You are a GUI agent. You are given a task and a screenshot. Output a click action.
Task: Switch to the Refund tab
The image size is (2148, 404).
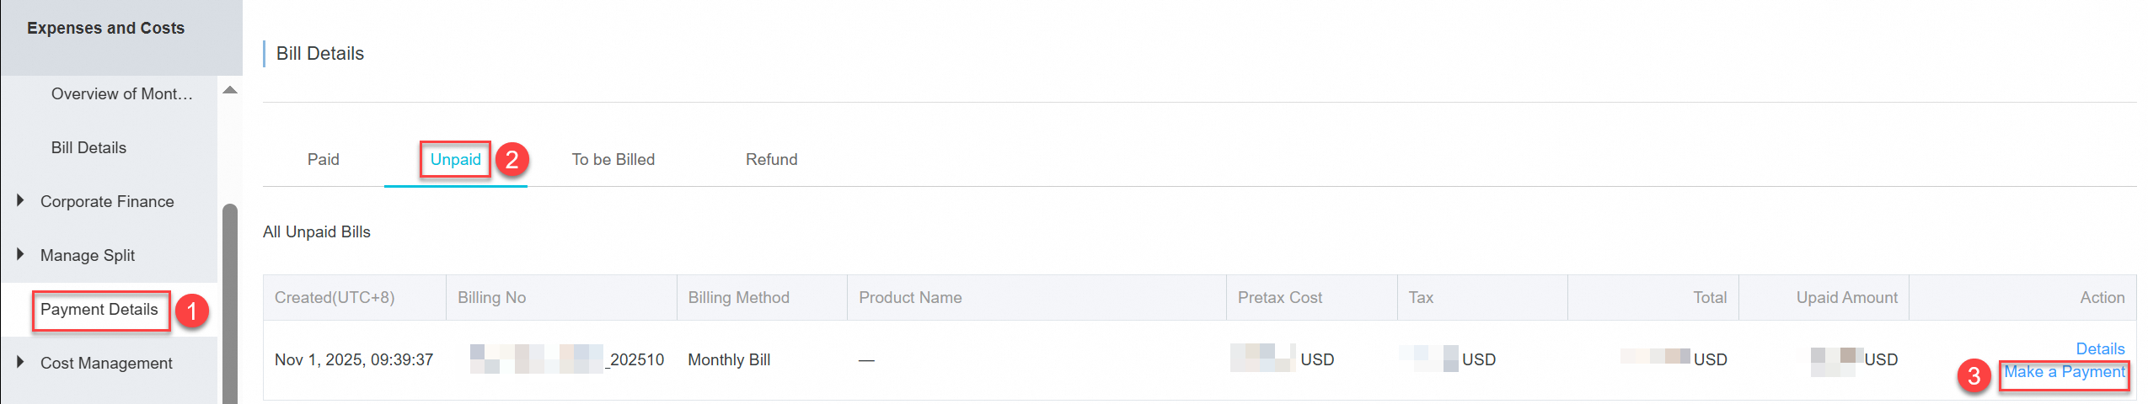(771, 159)
